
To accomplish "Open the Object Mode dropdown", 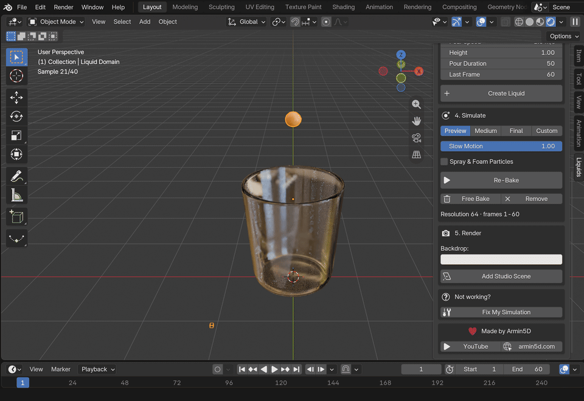I will [57, 22].
